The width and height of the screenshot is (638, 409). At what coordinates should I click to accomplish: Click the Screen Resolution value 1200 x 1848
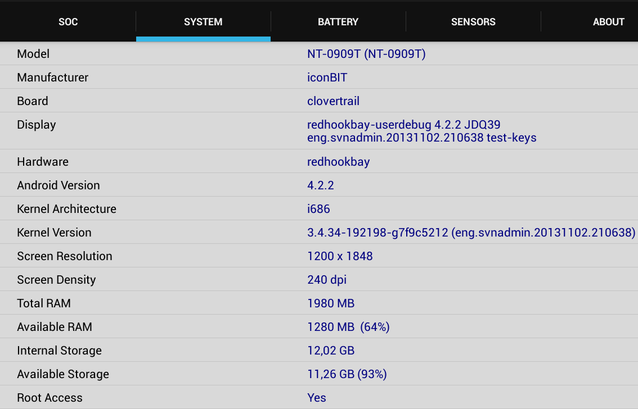click(340, 256)
